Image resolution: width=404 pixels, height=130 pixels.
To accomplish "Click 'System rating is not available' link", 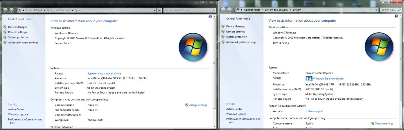I will point(104,73).
